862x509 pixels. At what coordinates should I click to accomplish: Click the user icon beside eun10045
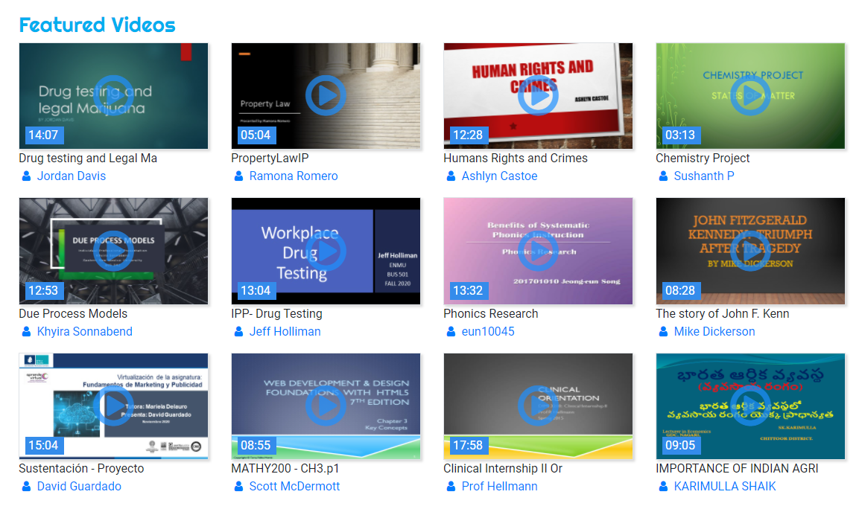[x=451, y=332]
